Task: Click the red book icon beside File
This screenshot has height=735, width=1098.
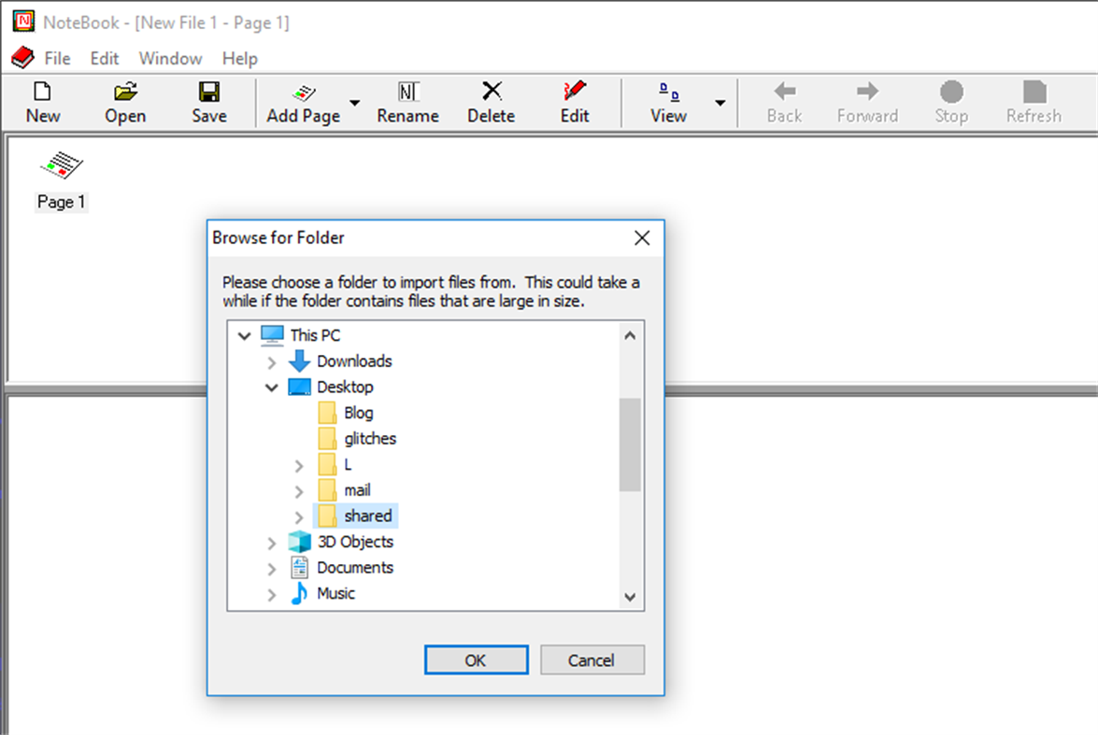Action: click(23, 57)
